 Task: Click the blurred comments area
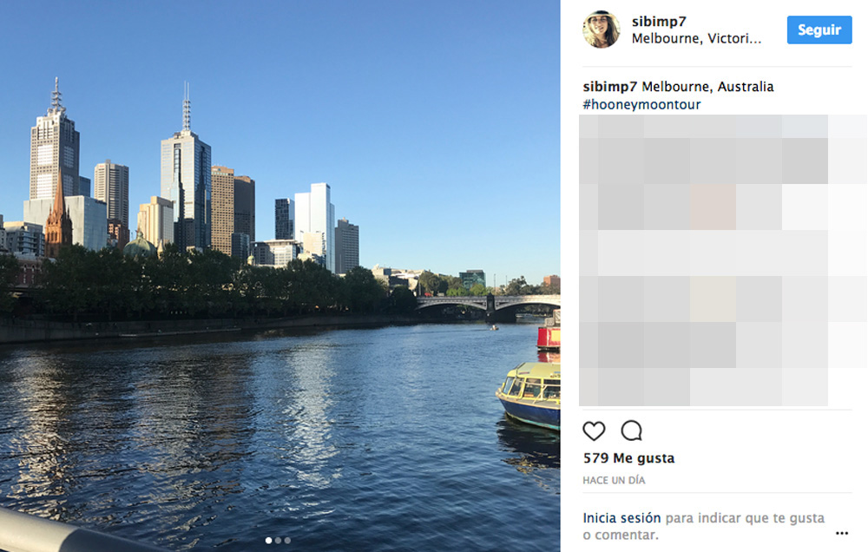coord(722,260)
